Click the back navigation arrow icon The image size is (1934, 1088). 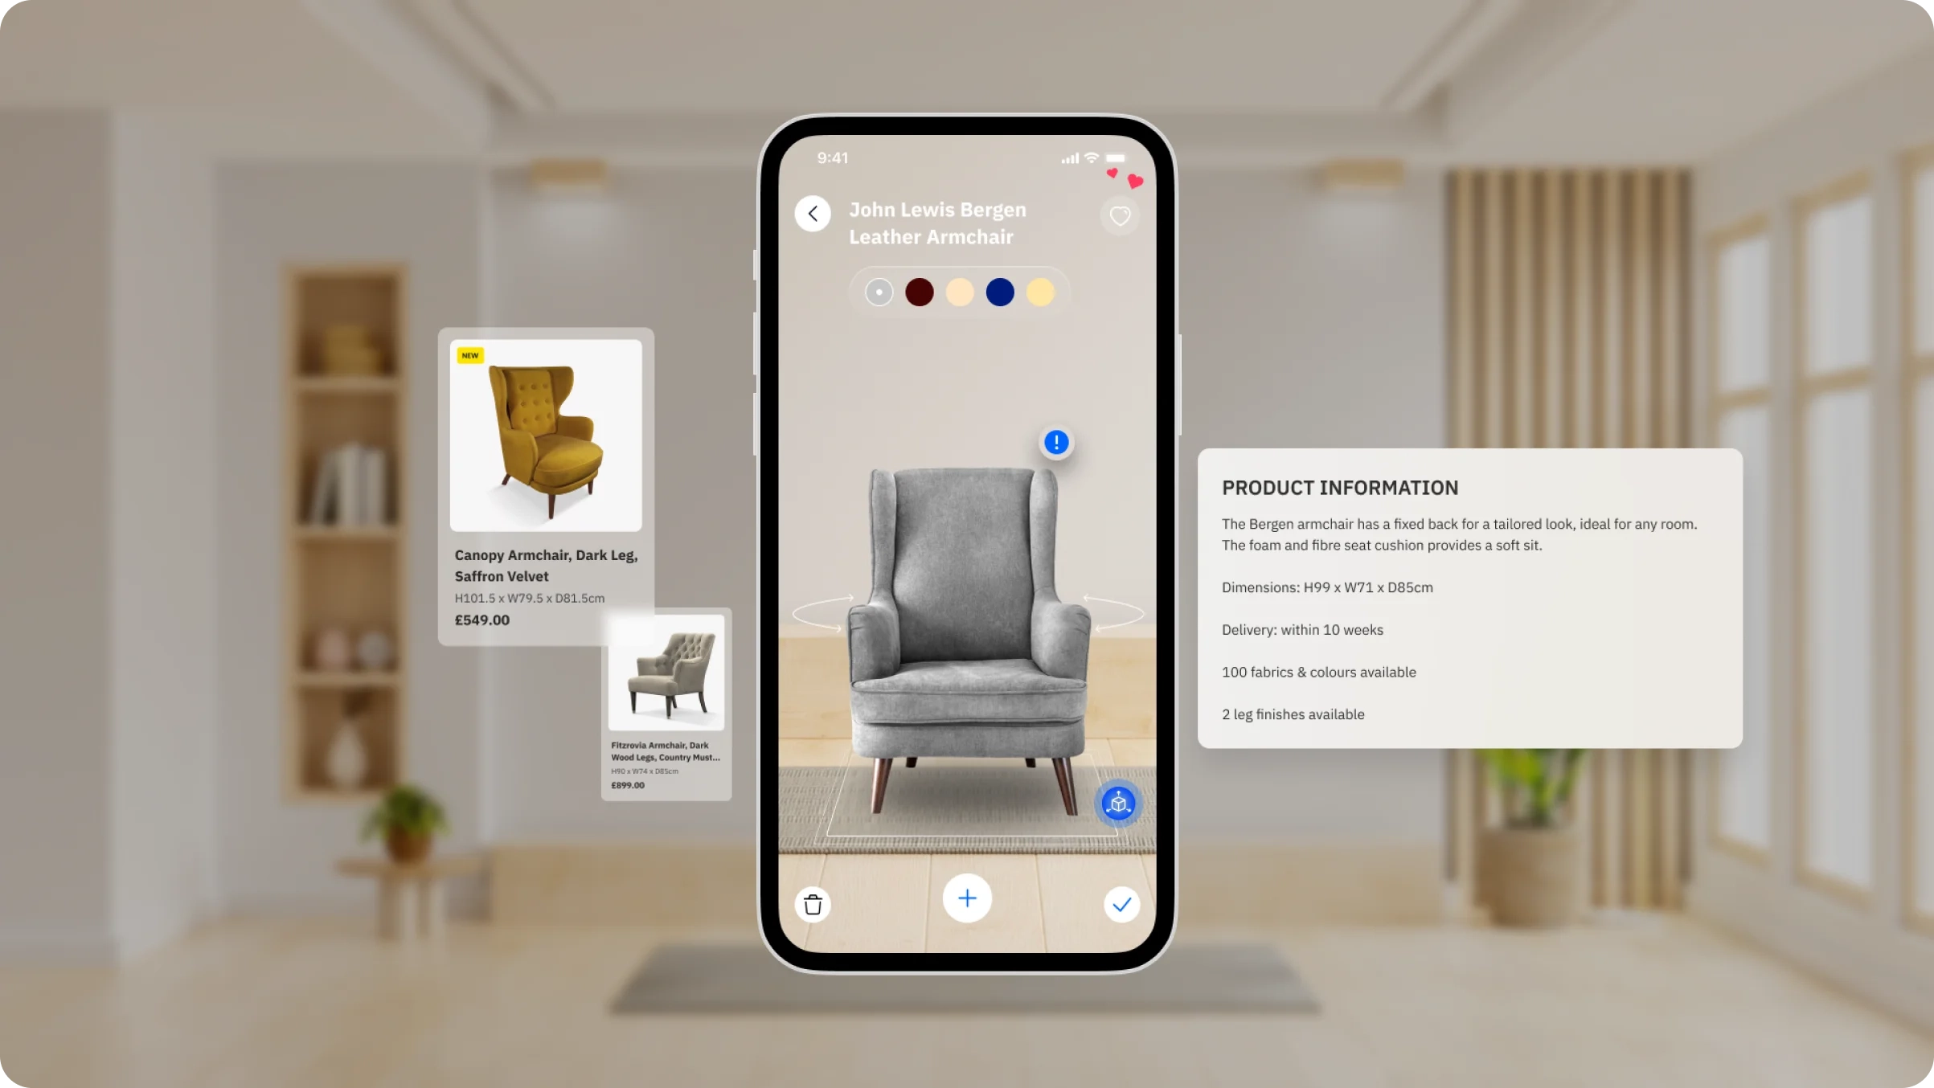coord(813,214)
